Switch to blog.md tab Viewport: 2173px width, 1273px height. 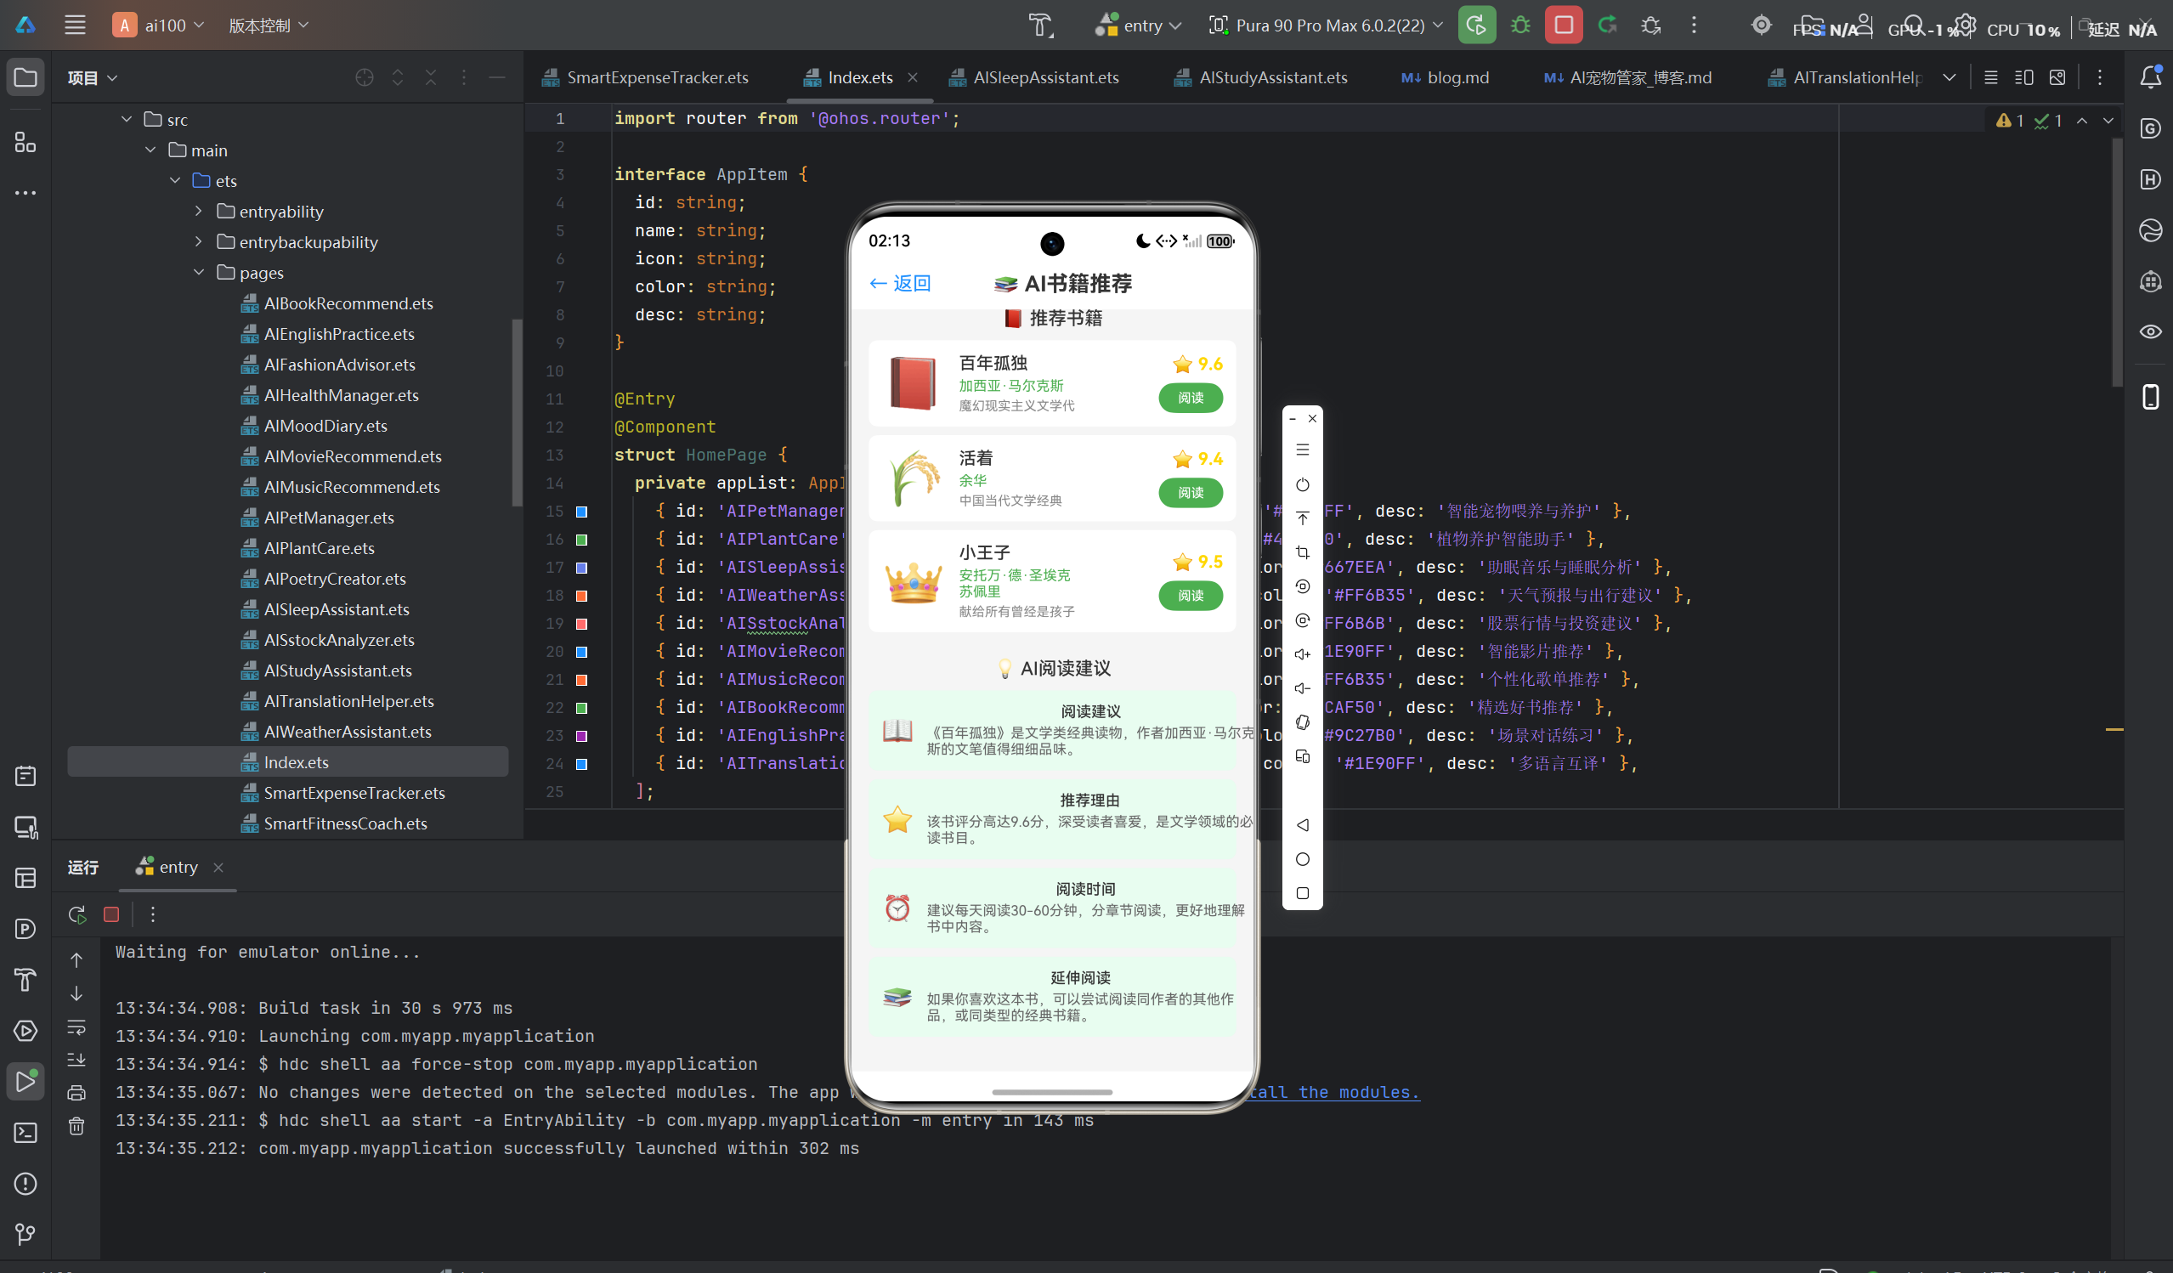point(1446,77)
